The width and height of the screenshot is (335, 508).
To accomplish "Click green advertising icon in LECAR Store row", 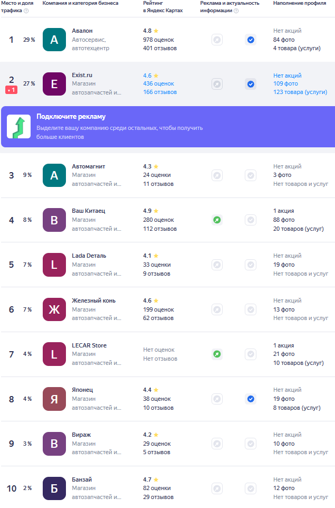I will 217,354.
